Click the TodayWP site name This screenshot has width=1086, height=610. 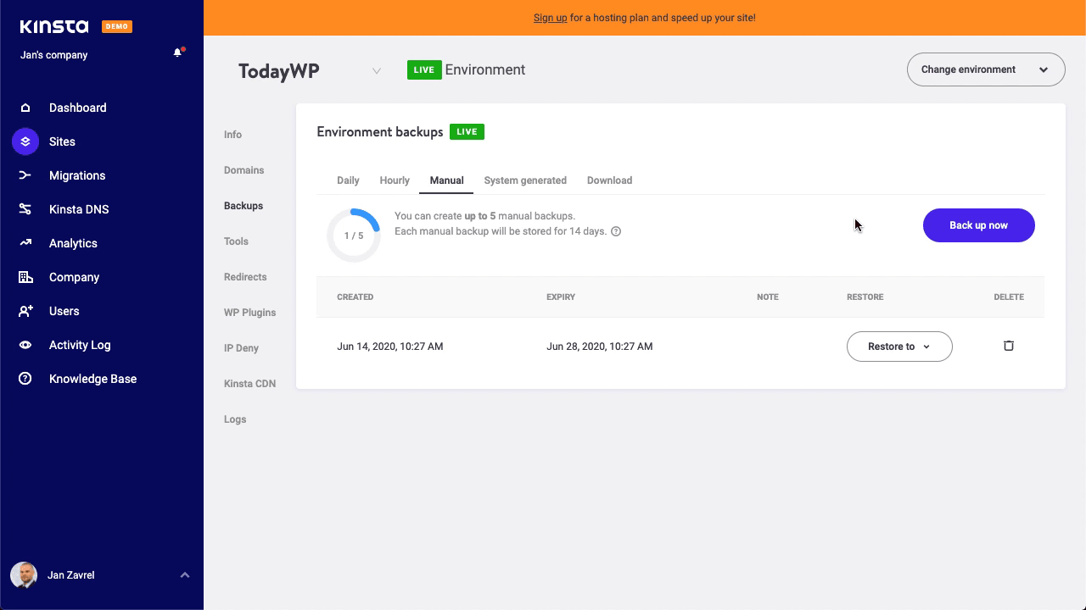point(278,71)
